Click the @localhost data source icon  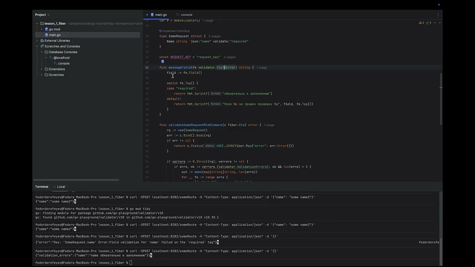(x=51, y=58)
